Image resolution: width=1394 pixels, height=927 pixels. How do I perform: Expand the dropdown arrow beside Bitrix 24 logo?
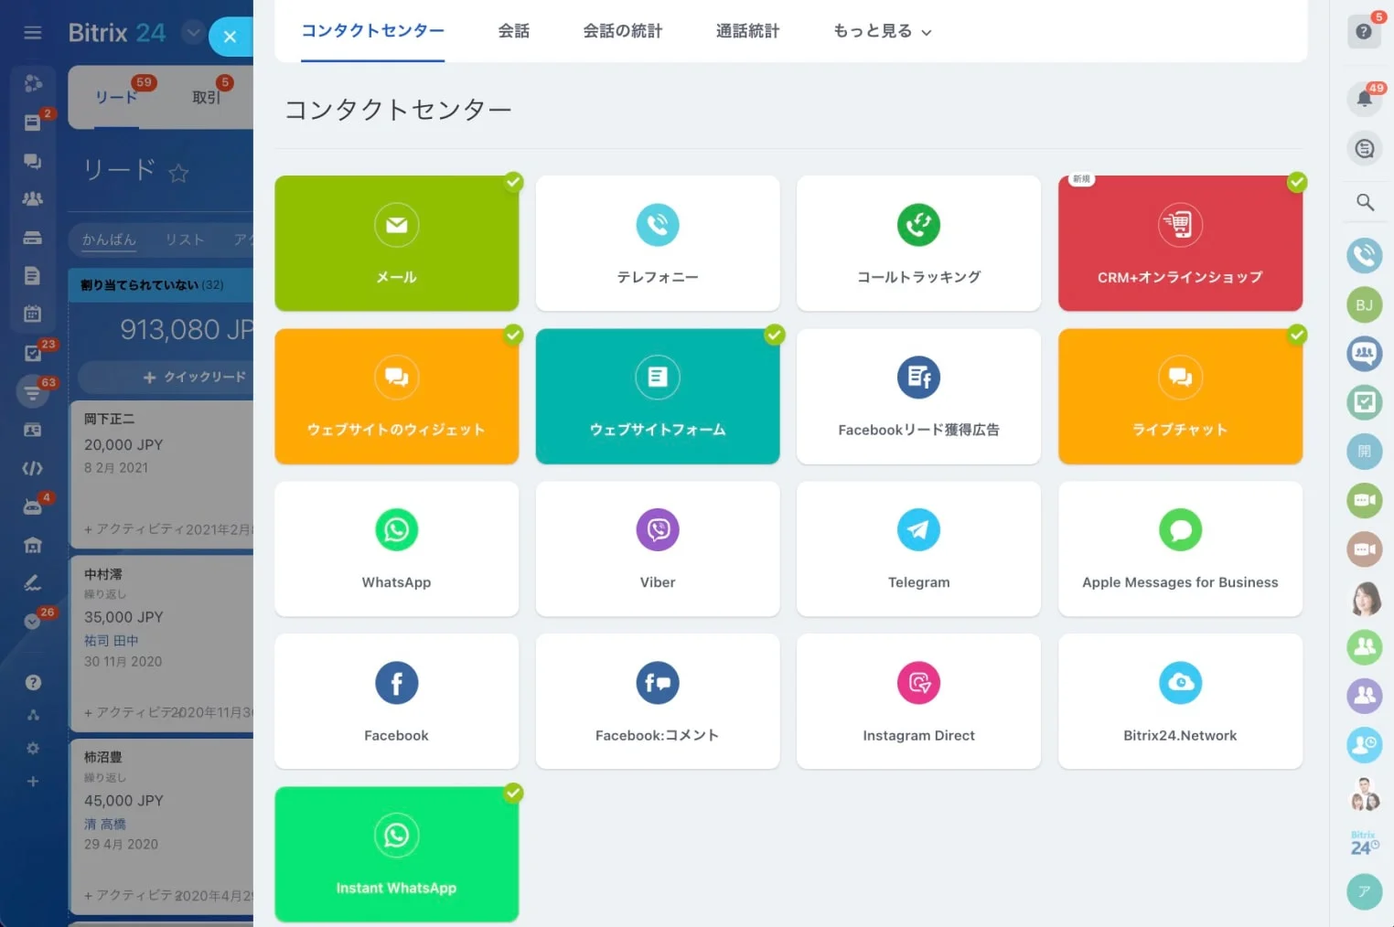tap(193, 33)
